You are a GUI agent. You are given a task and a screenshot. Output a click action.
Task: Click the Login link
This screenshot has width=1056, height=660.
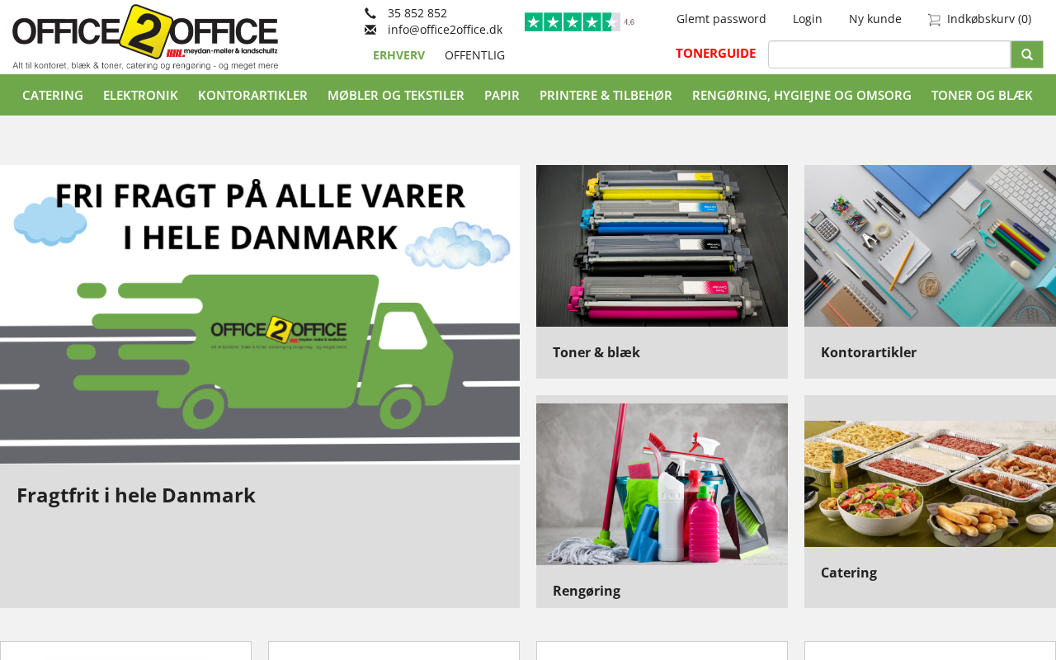tap(807, 19)
